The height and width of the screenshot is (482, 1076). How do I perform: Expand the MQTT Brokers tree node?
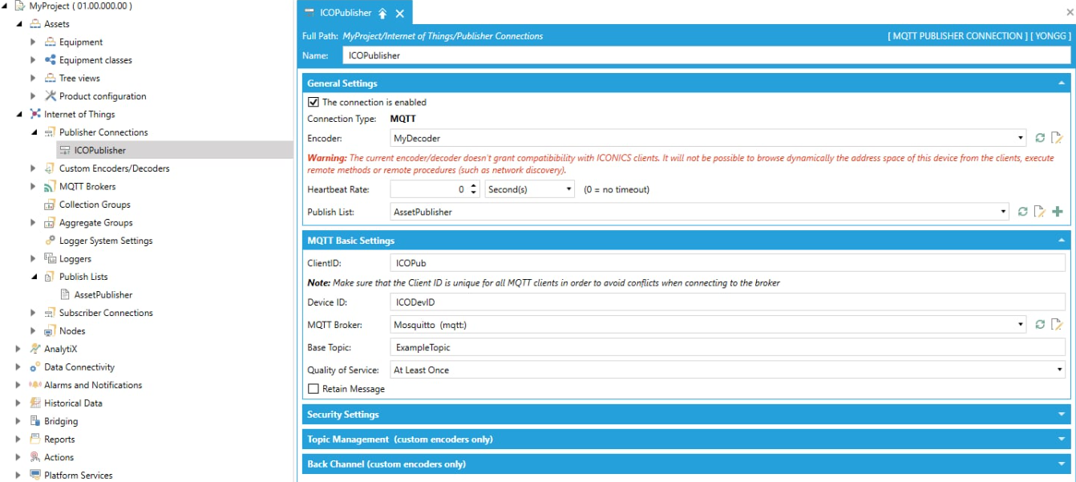point(33,187)
